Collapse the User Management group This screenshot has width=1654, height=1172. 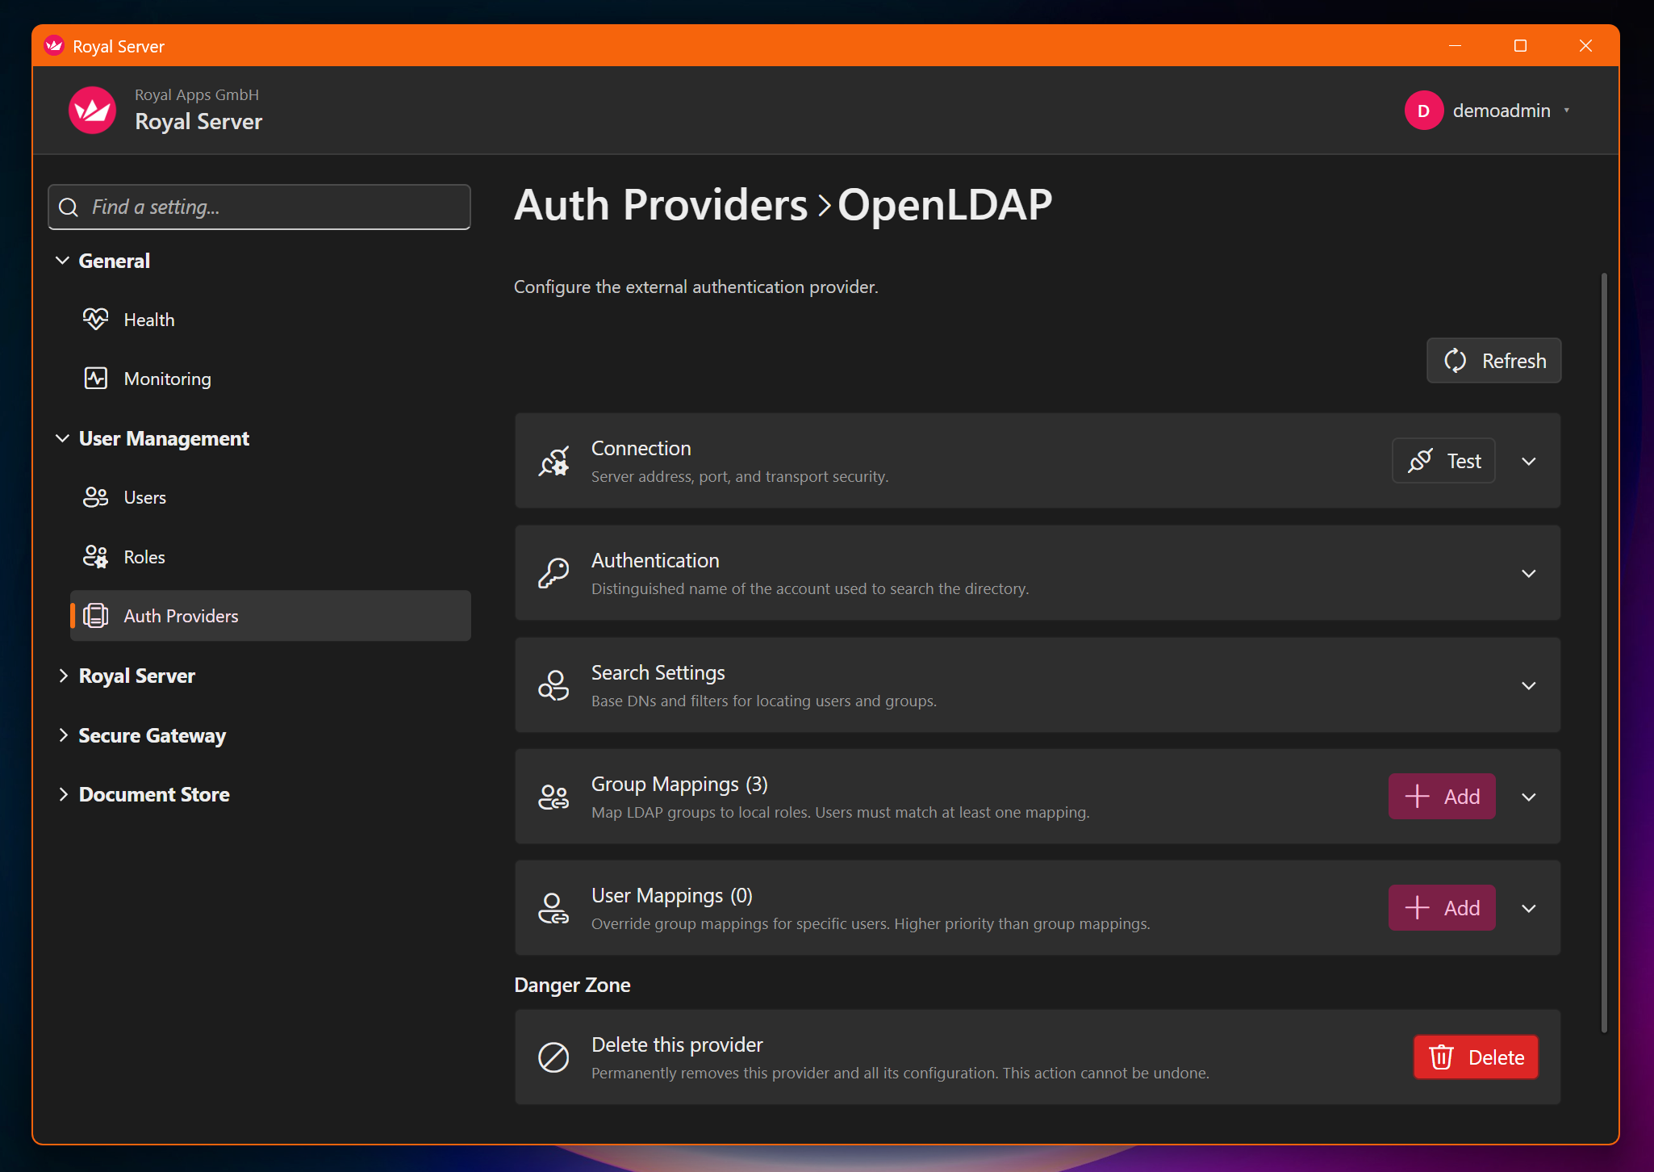[x=63, y=438]
